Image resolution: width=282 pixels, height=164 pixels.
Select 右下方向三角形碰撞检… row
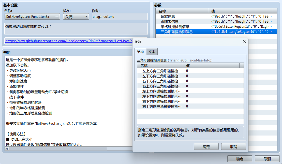click(190, 81)
